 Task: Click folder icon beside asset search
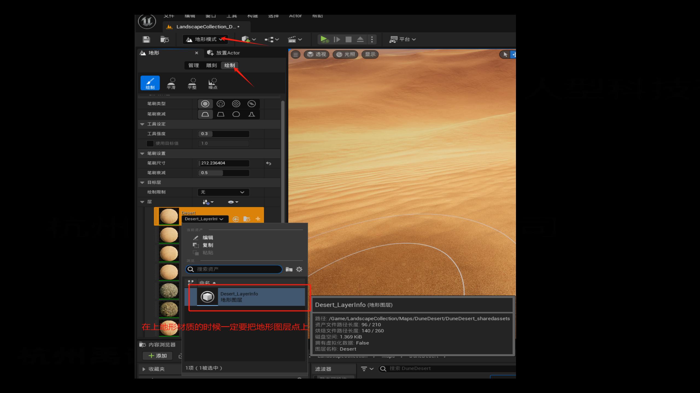[289, 269]
